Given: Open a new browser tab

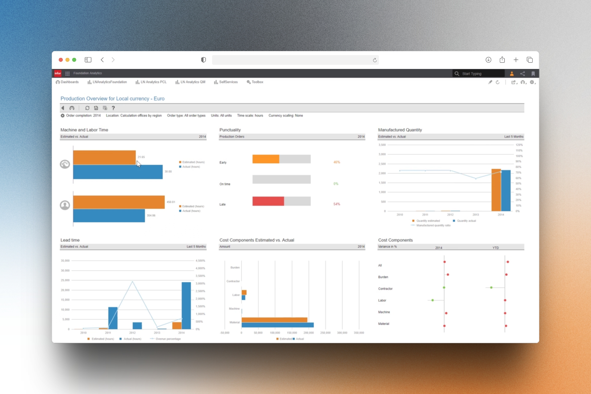Looking at the screenshot, I should click(x=516, y=60).
